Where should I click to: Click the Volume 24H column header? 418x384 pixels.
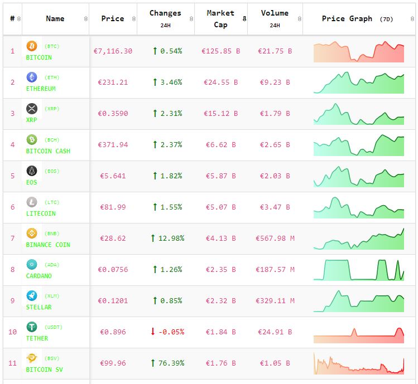(x=275, y=18)
